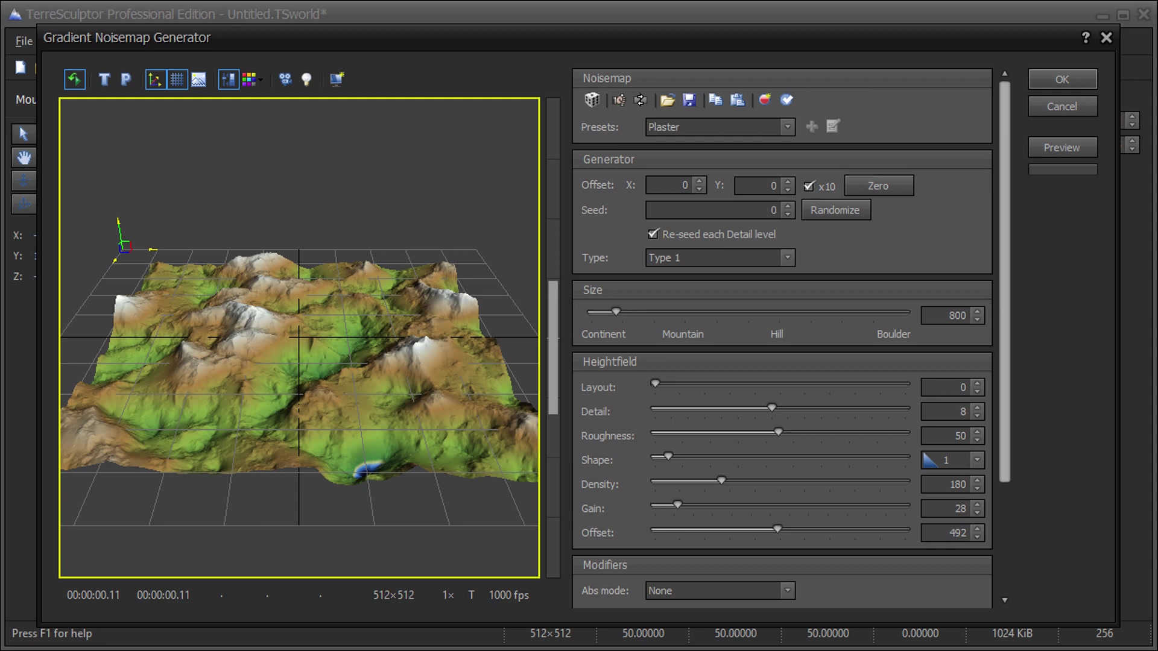Open the File menu
The height and width of the screenshot is (651, 1158).
click(x=24, y=41)
